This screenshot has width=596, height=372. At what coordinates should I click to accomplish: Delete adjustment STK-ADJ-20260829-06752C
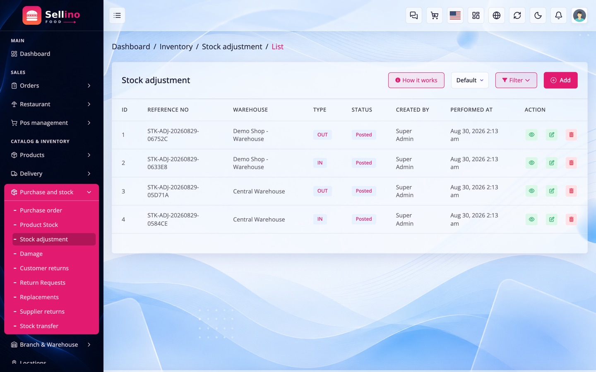pos(571,135)
